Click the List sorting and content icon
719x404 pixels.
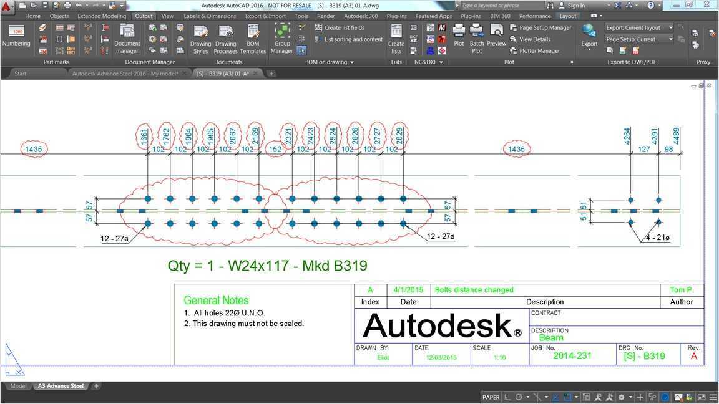tap(318, 39)
